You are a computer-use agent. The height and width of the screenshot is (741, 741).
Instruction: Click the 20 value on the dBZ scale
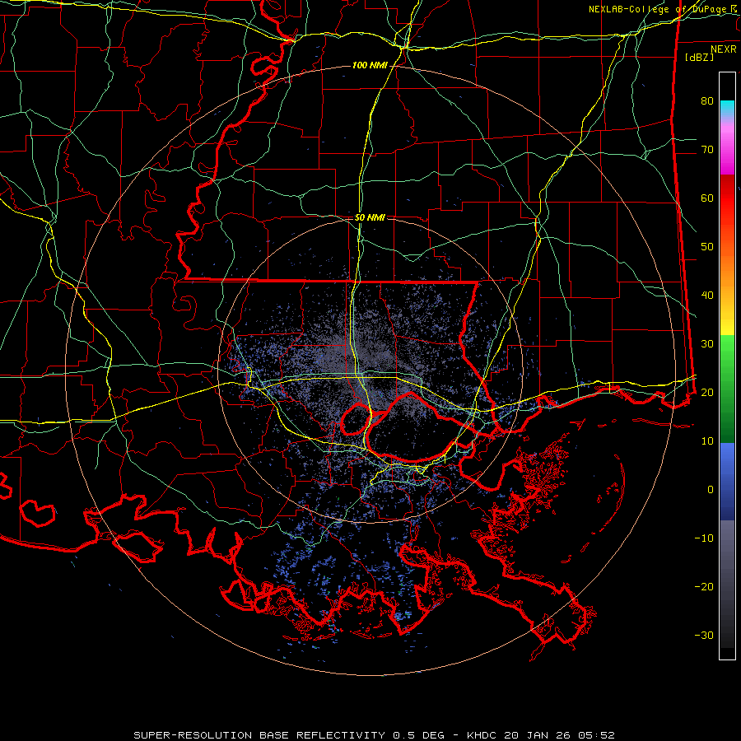click(x=707, y=392)
